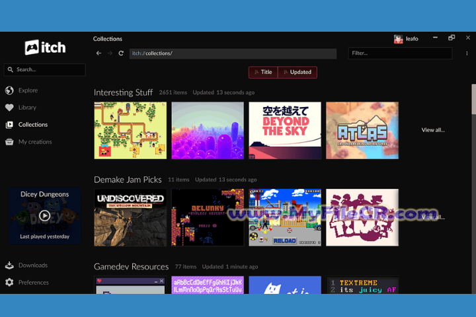Click 'Last played yesterday' text

pyautogui.click(x=45, y=236)
